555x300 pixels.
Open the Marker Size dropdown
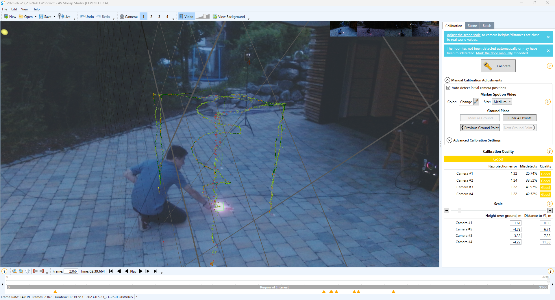(x=502, y=102)
